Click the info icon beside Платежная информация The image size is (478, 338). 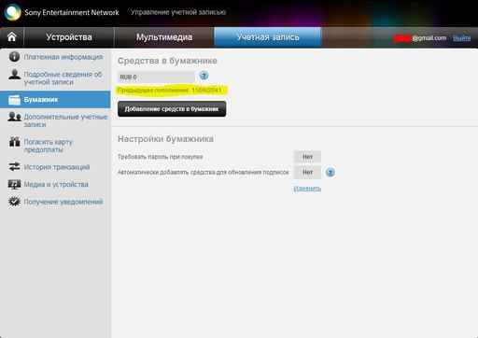point(14,57)
